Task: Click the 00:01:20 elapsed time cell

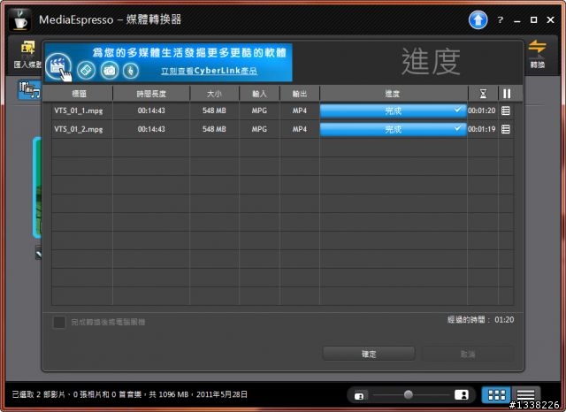Action: click(x=482, y=111)
